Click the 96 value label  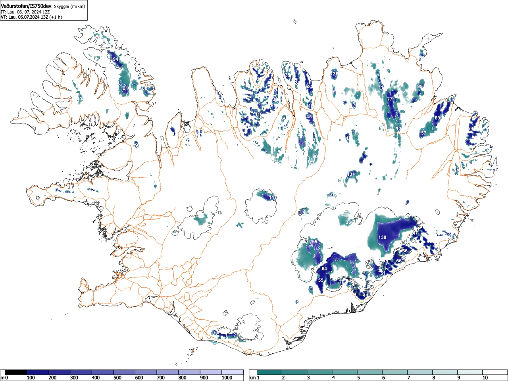click(244, 117)
